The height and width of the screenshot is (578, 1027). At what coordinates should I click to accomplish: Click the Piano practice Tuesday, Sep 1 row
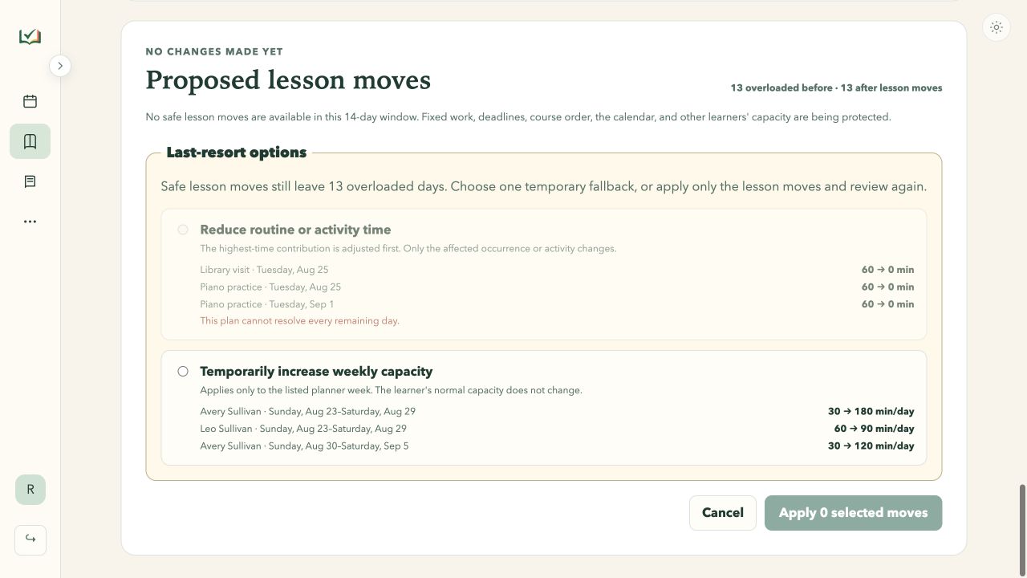pos(557,304)
